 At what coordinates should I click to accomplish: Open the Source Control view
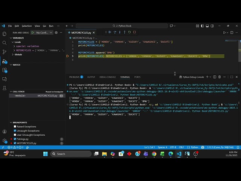[x=5, y=52]
